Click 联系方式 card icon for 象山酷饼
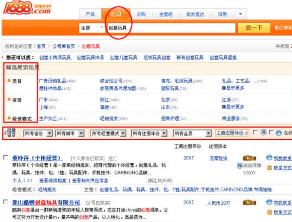This screenshot has width=292, height=222. tap(269, 212)
